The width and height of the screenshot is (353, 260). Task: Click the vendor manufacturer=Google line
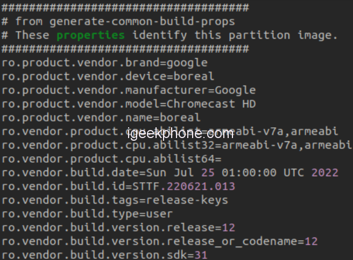point(128,90)
